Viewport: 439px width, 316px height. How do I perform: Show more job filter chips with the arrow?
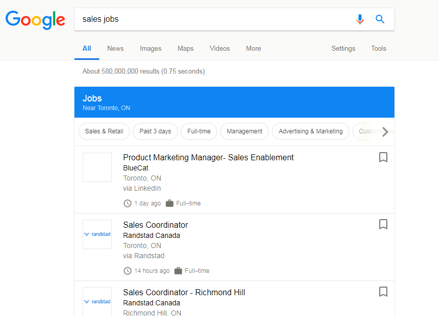385,131
